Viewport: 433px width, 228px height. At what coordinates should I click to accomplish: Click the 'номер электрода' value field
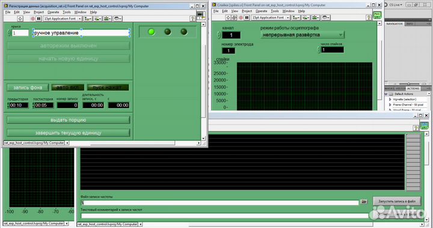coord(229,50)
